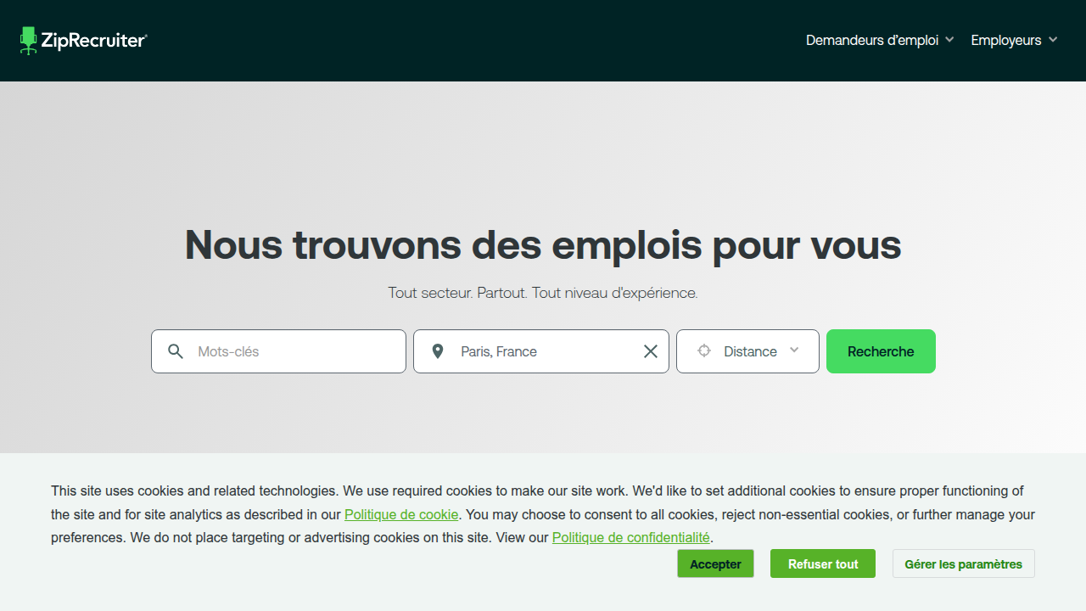Screen dimensions: 1086x611
Task: Click the ZipRecruiter wordmark in the header
Action: [x=94, y=41]
